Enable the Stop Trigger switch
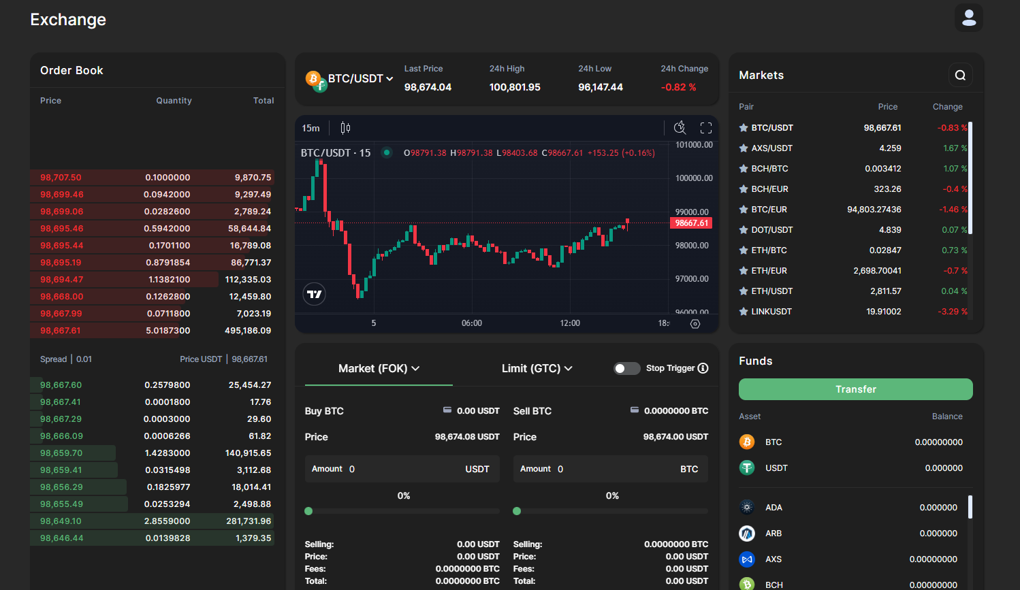1020x590 pixels. [x=626, y=368]
